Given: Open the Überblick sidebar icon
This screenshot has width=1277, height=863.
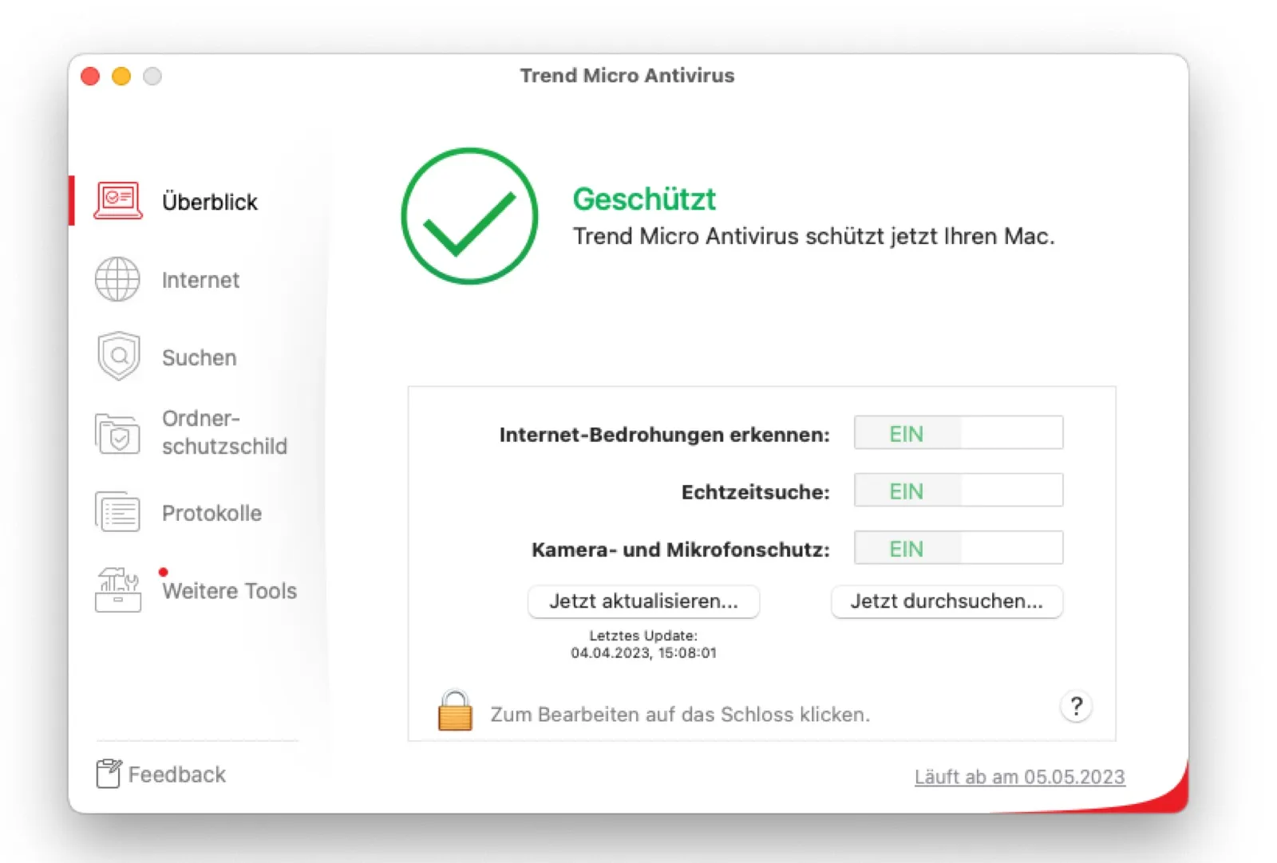Looking at the screenshot, I should tap(117, 201).
